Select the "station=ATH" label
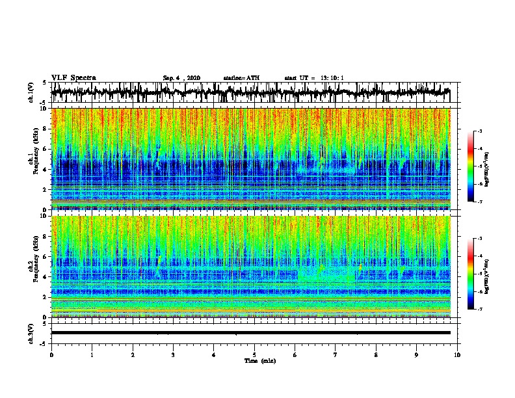 (x=241, y=78)
